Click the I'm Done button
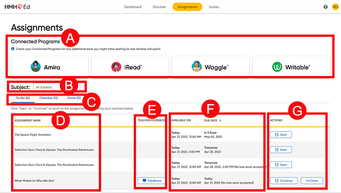This screenshot has width=341, height=193. pyautogui.click(x=312, y=181)
